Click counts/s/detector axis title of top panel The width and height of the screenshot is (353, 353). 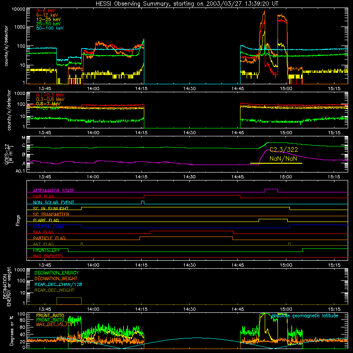(x=6, y=46)
